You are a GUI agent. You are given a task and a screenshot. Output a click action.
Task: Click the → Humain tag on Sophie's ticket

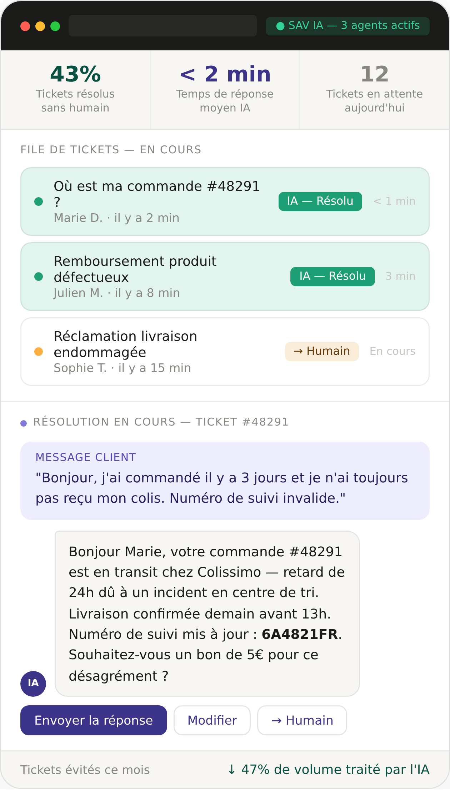point(322,351)
